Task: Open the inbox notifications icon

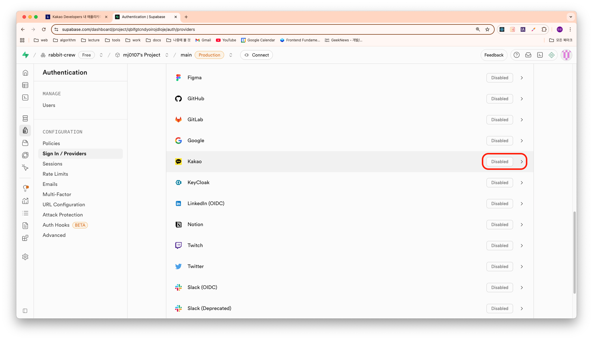Action: pyautogui.click(x=528, y=55)
